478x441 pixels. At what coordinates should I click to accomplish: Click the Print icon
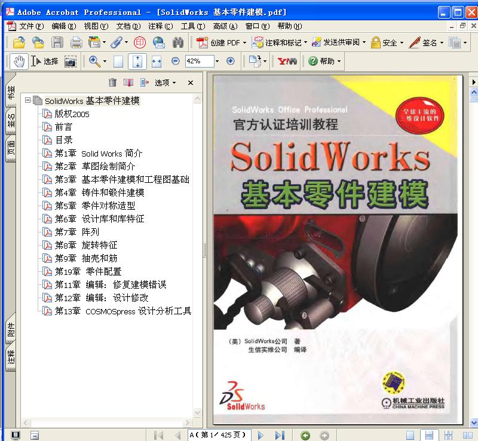click(x=76, y=42)
